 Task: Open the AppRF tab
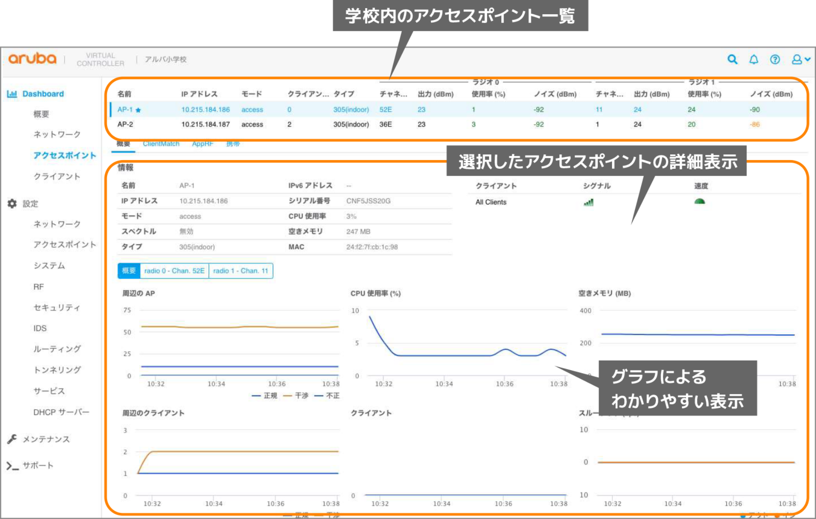202,143
